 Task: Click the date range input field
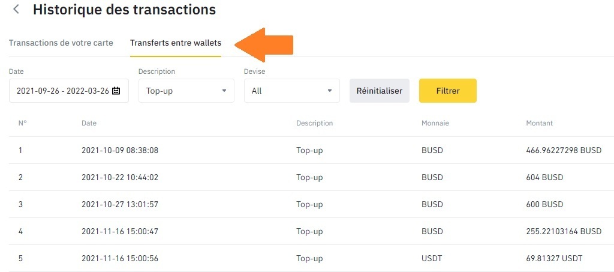pos(62,91)
